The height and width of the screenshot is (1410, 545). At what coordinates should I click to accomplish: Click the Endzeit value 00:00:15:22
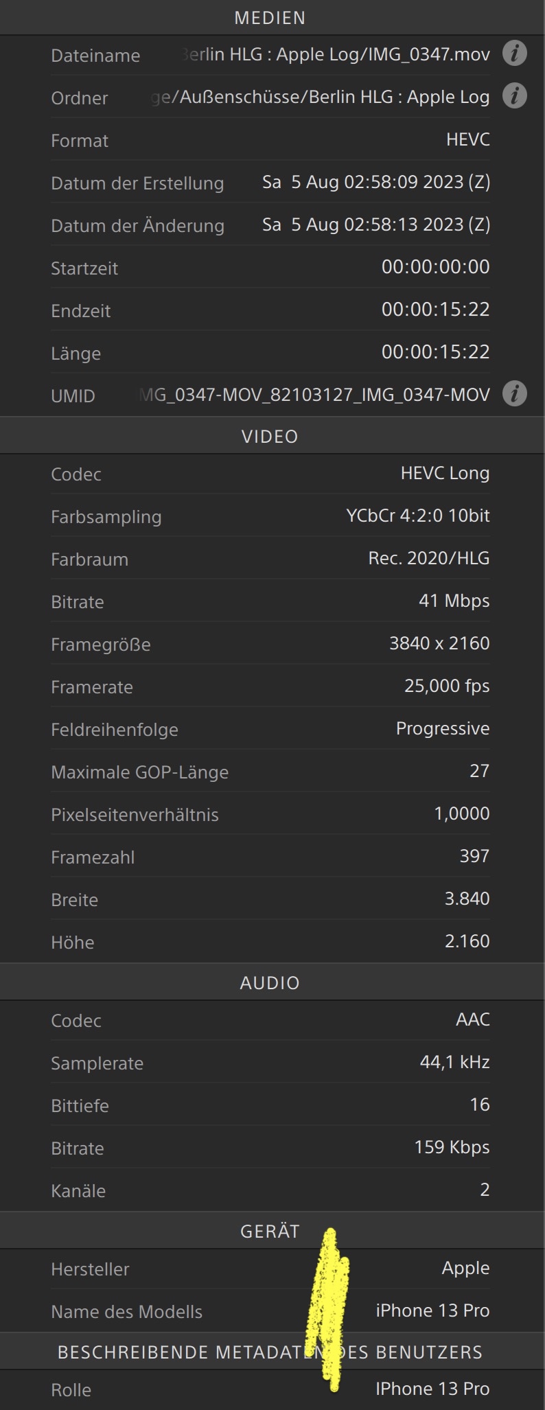pos(436,310)
